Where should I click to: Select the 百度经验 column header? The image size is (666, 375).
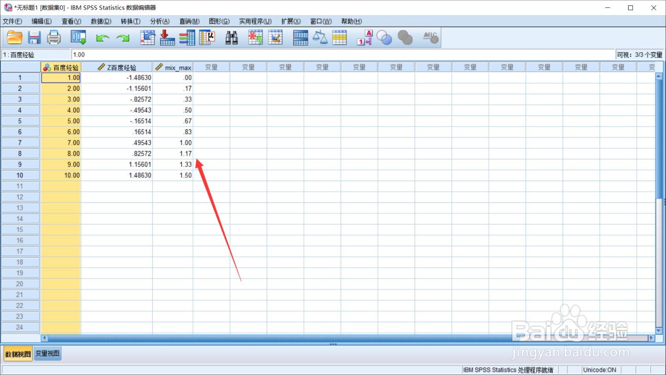point(61,67)
